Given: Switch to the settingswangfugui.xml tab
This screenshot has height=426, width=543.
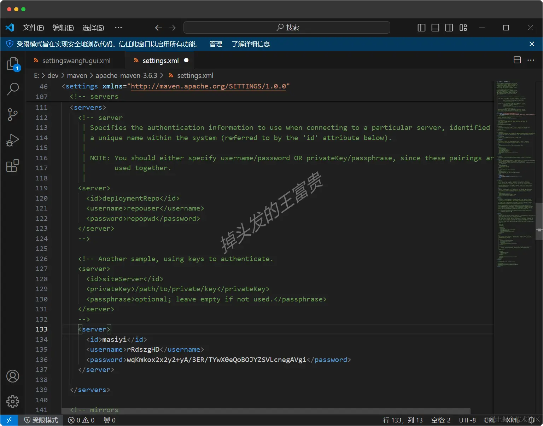Looking at the screenshot, I should point(76,61).
